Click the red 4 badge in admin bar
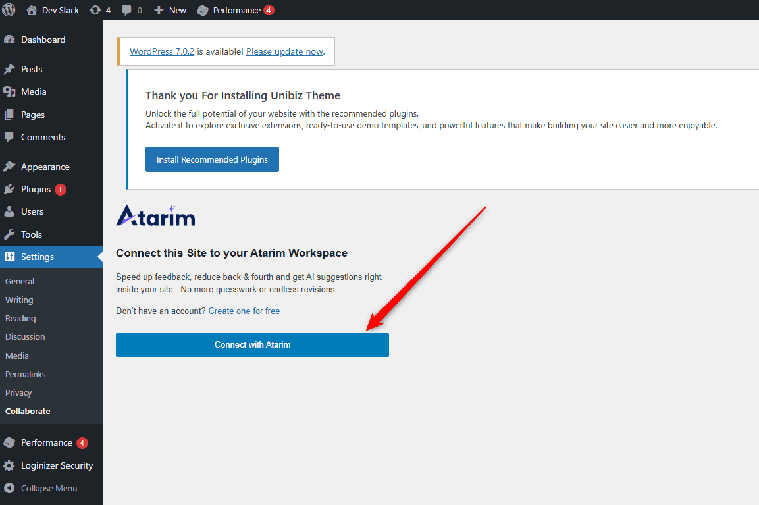Viewport: 759px width, 505px height. pyautogui.click(x=269, y=10)
